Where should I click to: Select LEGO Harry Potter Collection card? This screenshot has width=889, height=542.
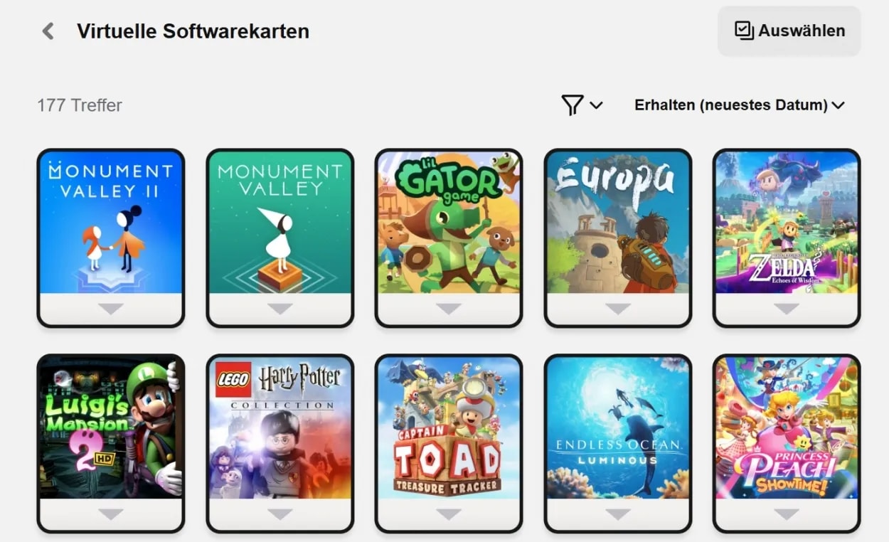coord(280,427)
